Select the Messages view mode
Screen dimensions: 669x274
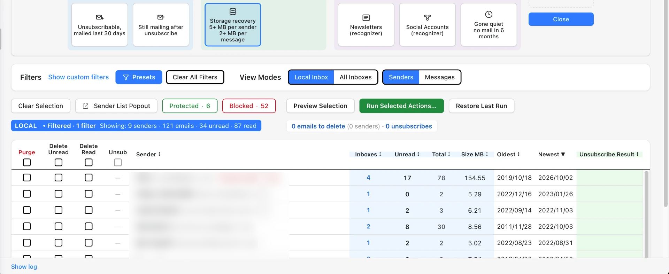tap(440, 77)
